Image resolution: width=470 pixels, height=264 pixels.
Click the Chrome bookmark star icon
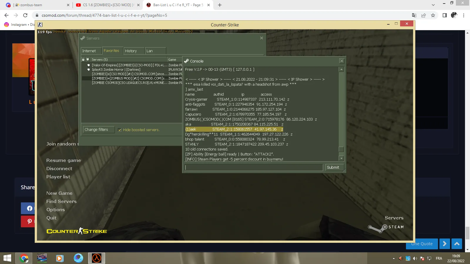tap(433, 15)
